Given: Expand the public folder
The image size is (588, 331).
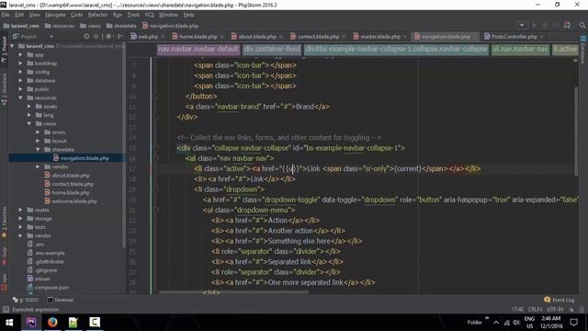Looking at the screenshot, I should tap(20, 89).
